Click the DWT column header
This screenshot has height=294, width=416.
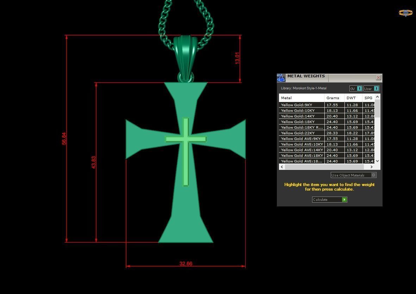pos(353,98)
